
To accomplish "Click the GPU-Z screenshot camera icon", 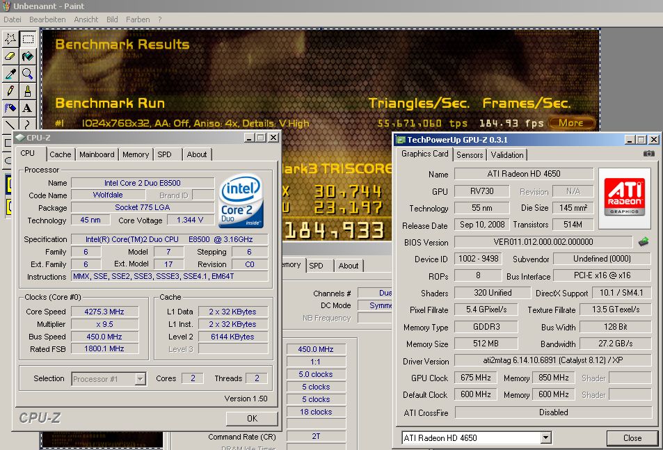I will click(648, 154).
